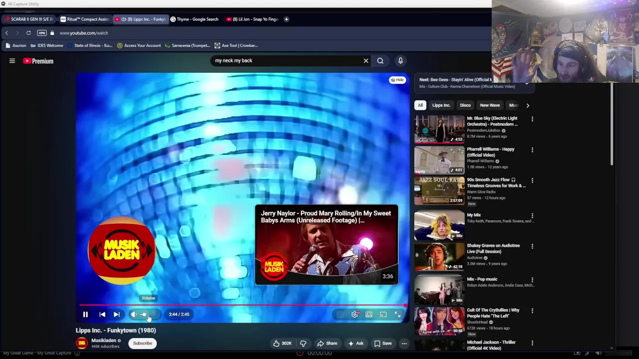This screenshot has height=359, width=639.
Task: Open options for Mix - Pop music
Action: click(532, 280)
